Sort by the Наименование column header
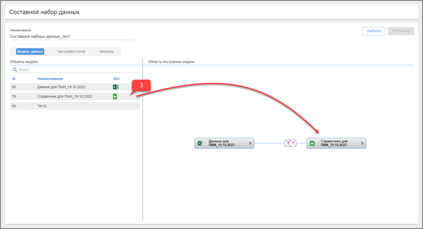The width and height of the screenshot is (423, 229). [x=50, y=79]
